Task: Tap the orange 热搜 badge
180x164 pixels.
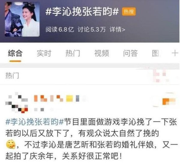Action: pos(129,11)
